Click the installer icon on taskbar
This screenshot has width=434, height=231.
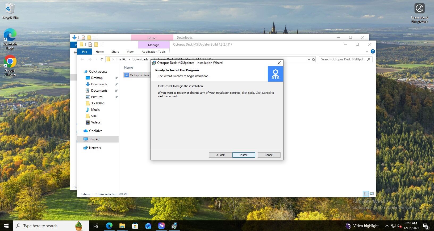pyautogui.click(x=174, y=226)
